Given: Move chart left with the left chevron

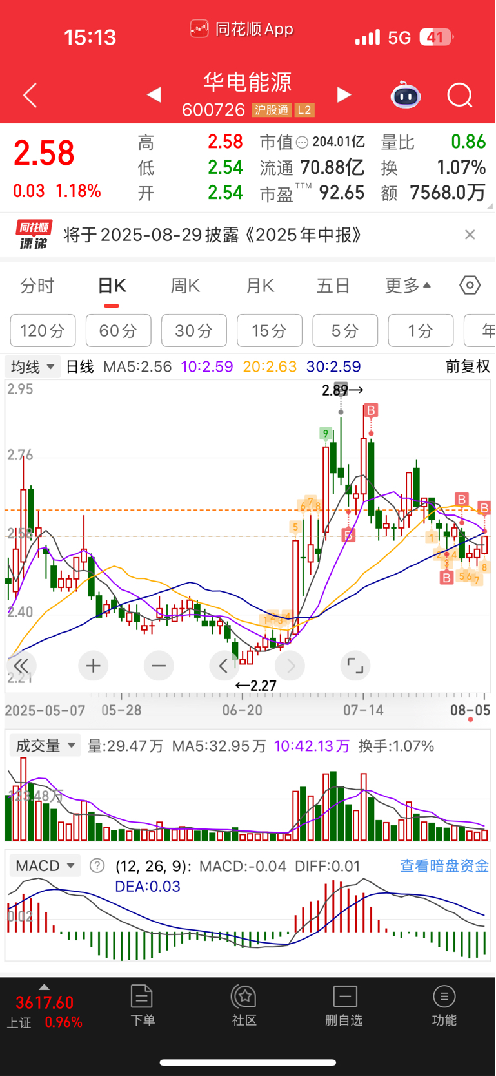Looking at the screenshot, I should (x=224, y=666).
